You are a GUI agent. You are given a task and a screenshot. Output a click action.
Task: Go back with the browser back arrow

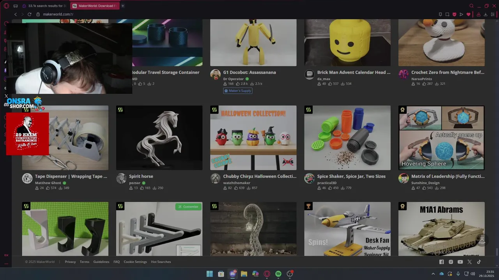[16, 14]
